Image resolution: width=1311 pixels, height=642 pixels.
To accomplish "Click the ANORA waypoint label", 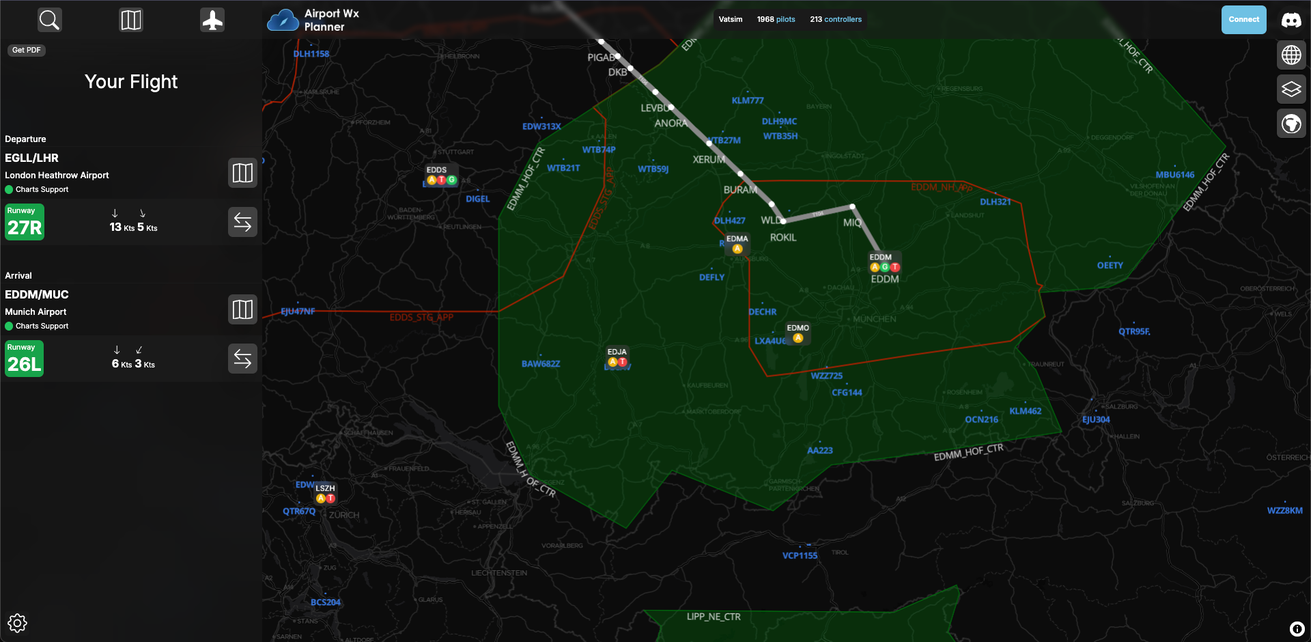I will coord(671,123).
